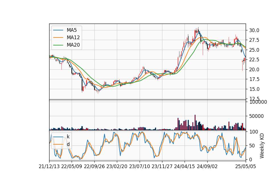The width and height of the screenshot is (273, 196).
Task: Click the 0 tick on Weekly KD axis
Action: click(x=251, y=159)
